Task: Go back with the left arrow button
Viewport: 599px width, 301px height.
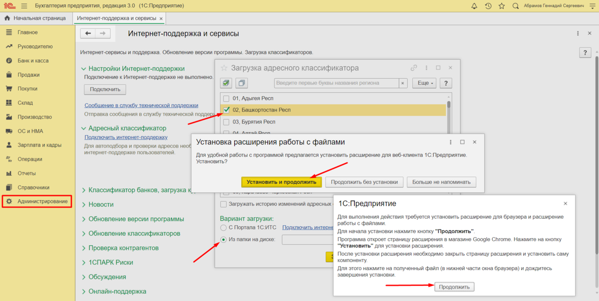Action: pos(88,33)
